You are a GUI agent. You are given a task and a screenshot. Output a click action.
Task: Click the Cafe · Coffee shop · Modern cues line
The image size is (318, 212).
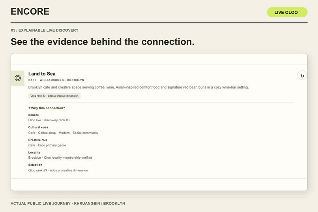coord(63,133)
